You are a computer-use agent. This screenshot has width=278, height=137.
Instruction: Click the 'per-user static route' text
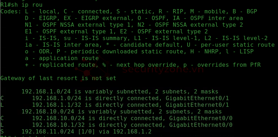click(238, 45)
